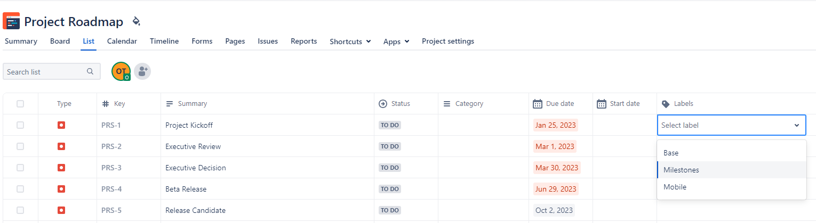The image size is (816, 223).
Task: Switch to the Board tab
Action: (60, 41)
